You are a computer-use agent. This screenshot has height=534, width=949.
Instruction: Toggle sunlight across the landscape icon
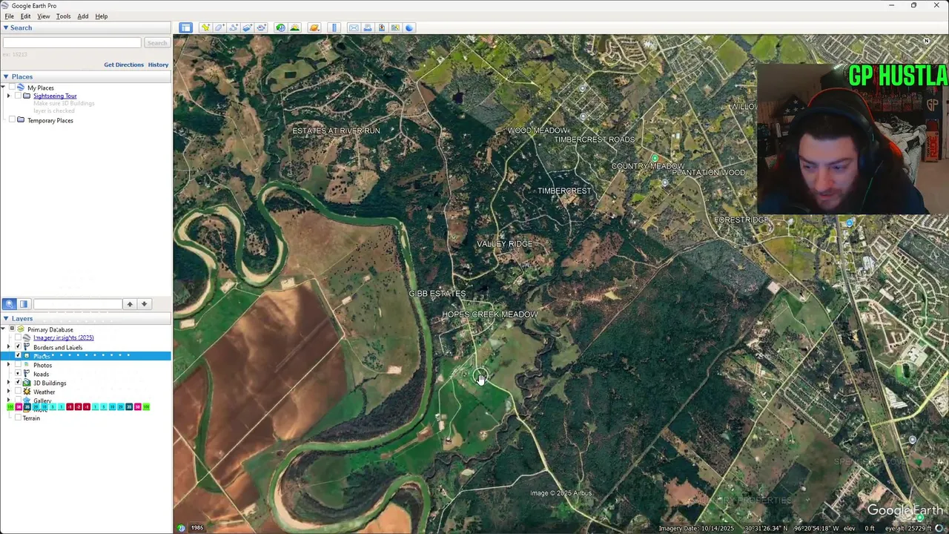pos(294,27)
